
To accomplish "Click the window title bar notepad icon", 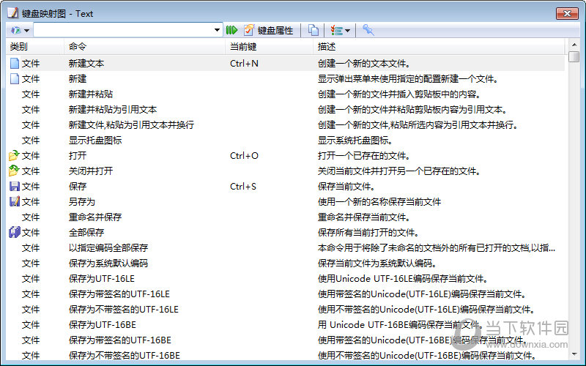I will click(x=12, y=12).
